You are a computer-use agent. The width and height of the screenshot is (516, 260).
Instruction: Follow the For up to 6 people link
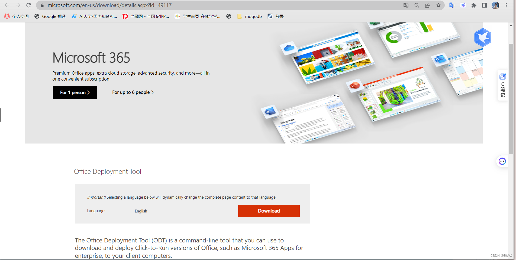(133, 92)
